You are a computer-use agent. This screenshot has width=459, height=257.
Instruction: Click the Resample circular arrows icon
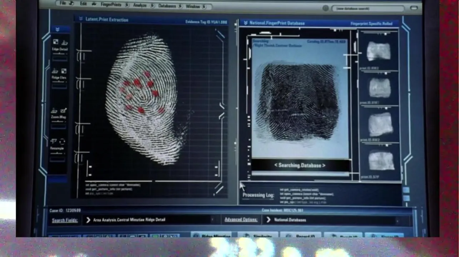click(x=63, y=142)
